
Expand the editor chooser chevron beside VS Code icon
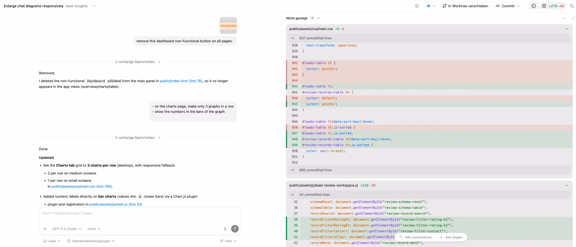point(434,6)
